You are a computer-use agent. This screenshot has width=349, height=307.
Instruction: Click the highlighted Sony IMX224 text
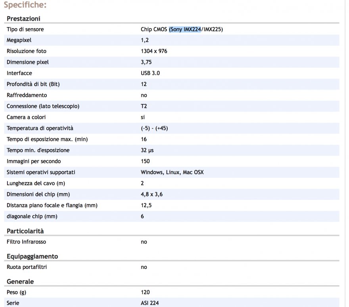click(185, 29)
